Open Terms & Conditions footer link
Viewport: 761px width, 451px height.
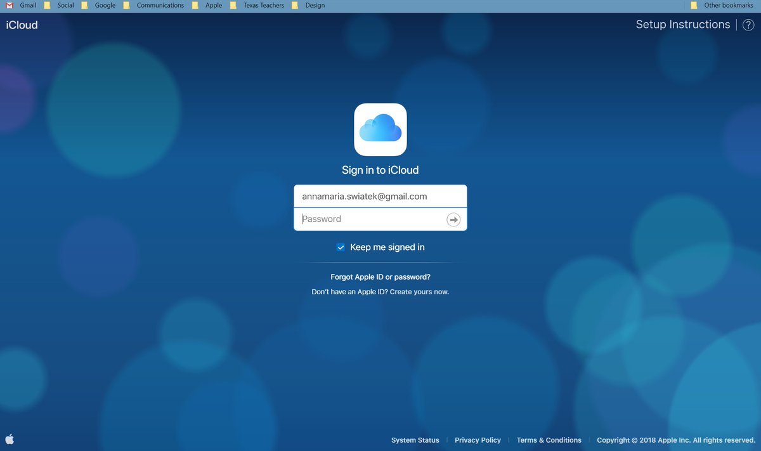click(549, 440)
